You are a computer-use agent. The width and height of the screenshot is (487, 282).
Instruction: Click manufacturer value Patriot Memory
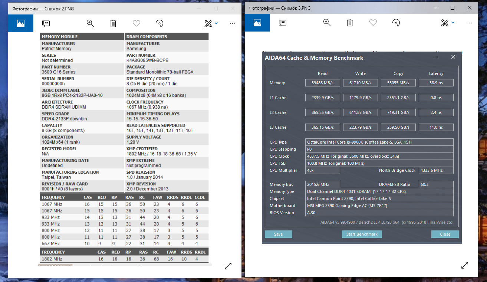click(56, 49)
